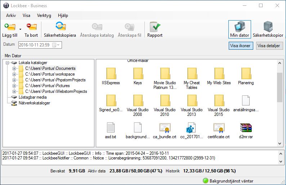The width and height of the screenshot is (286, 185).
Task: Click the Ta bort remove folder icon
Action: click(32, 27)
